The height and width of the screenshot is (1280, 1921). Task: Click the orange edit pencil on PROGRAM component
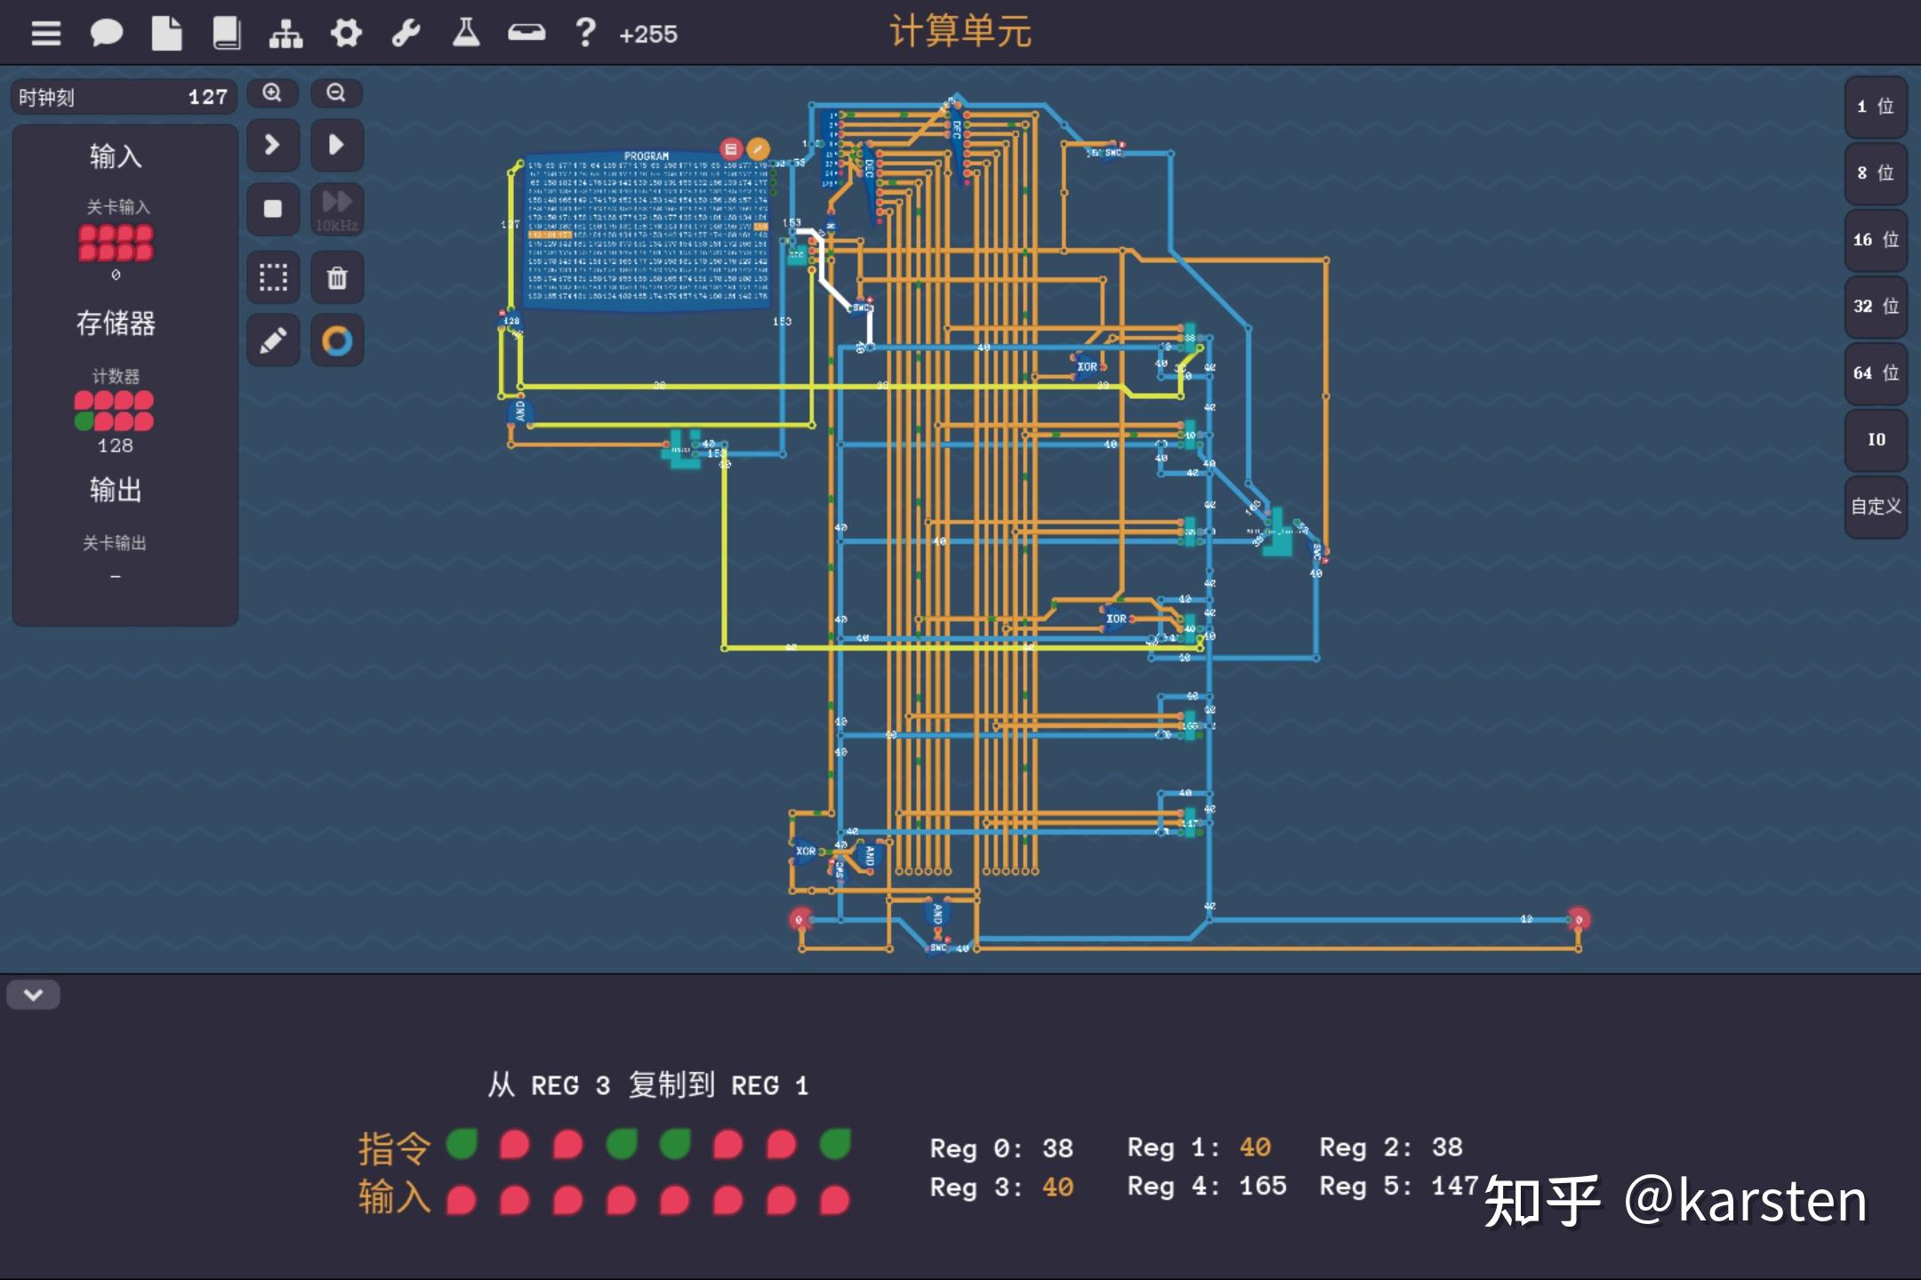(758, 148)
